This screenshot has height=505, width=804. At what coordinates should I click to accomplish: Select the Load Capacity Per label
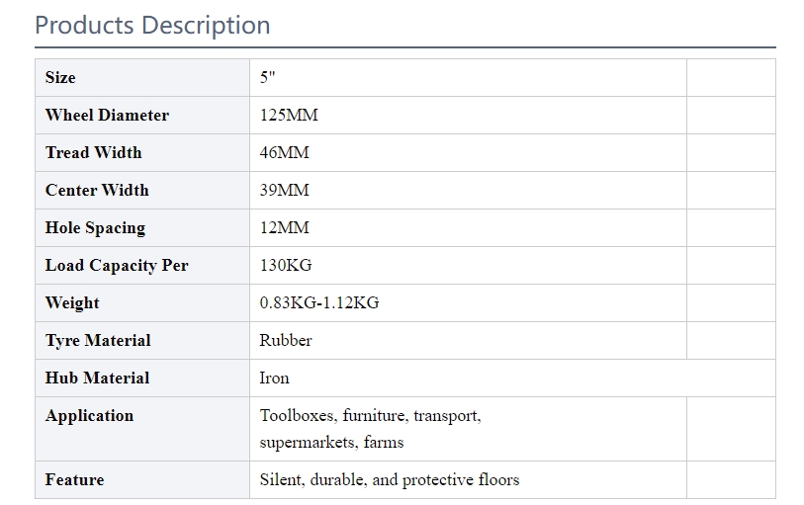pos(117,265)
